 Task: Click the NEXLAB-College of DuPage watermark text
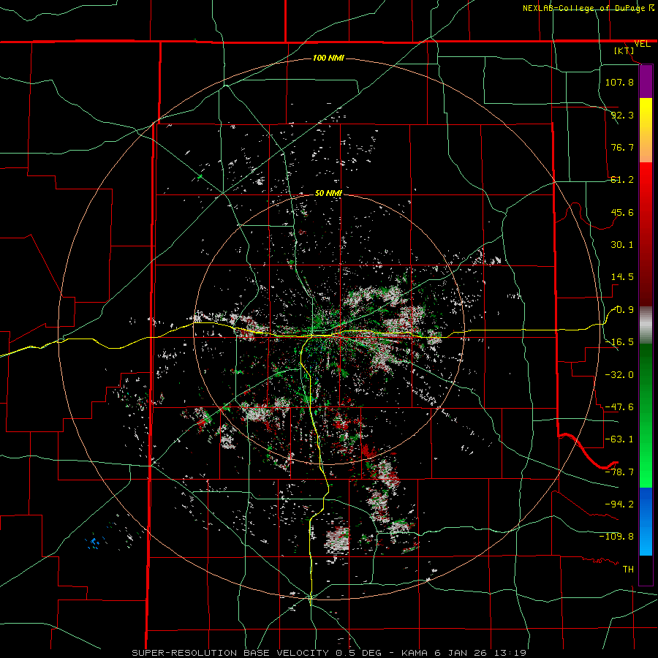click(584, 8)
